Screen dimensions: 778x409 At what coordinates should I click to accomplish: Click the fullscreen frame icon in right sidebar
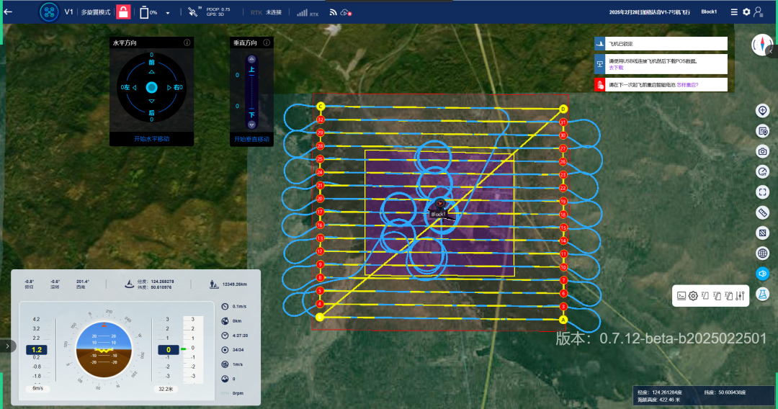pyautogui.click(x=763, y=192)
